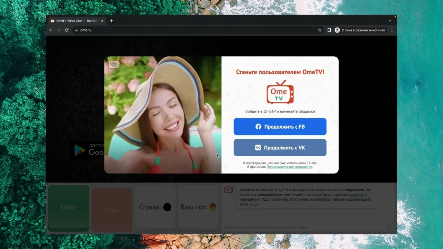Choose Продолжить с VK button

[x=280, y=148]
